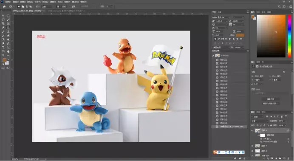The width and height of the screenshot is (294, 161).
Task: Open the 滤镜 Filter menu
Action: point(53,2)
